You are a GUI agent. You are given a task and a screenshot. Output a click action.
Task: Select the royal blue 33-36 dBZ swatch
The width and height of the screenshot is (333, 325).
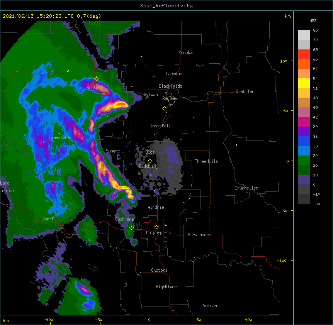tap(304, 141)
